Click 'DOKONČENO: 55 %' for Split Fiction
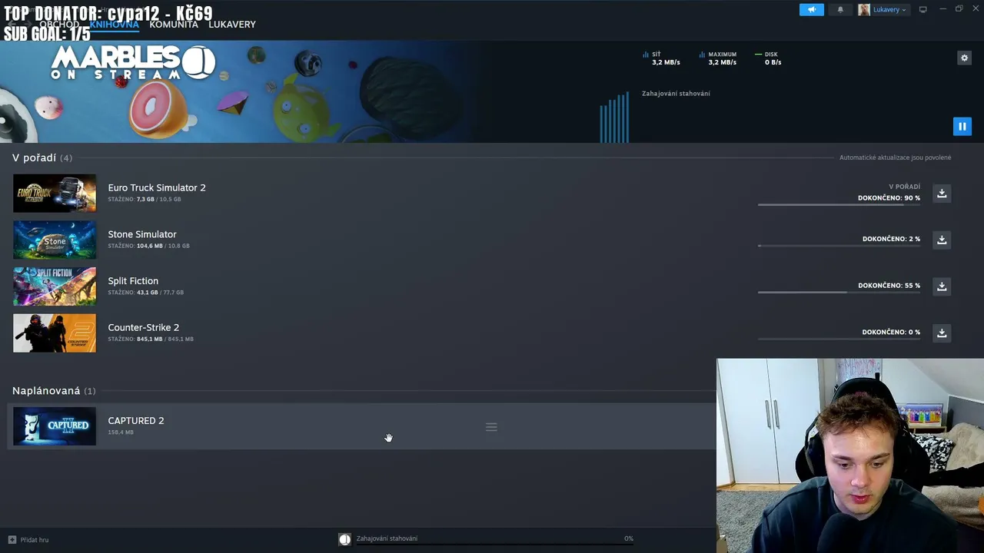This screenshot has width=984, height=553. (x=889, y=286)
